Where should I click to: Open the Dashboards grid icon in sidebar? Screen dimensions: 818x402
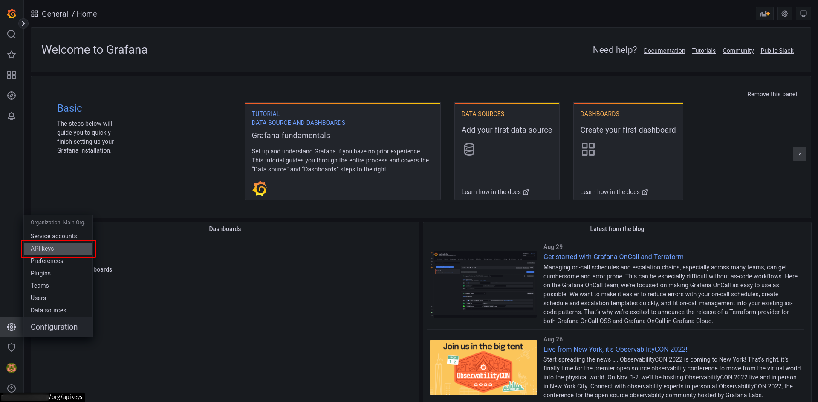click(x=12, y=75)
